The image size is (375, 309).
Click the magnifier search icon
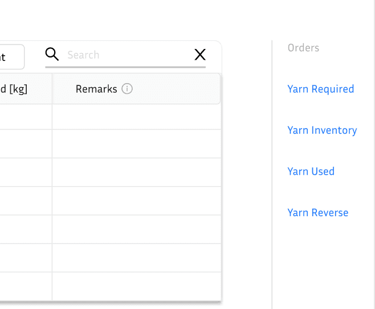52,55
